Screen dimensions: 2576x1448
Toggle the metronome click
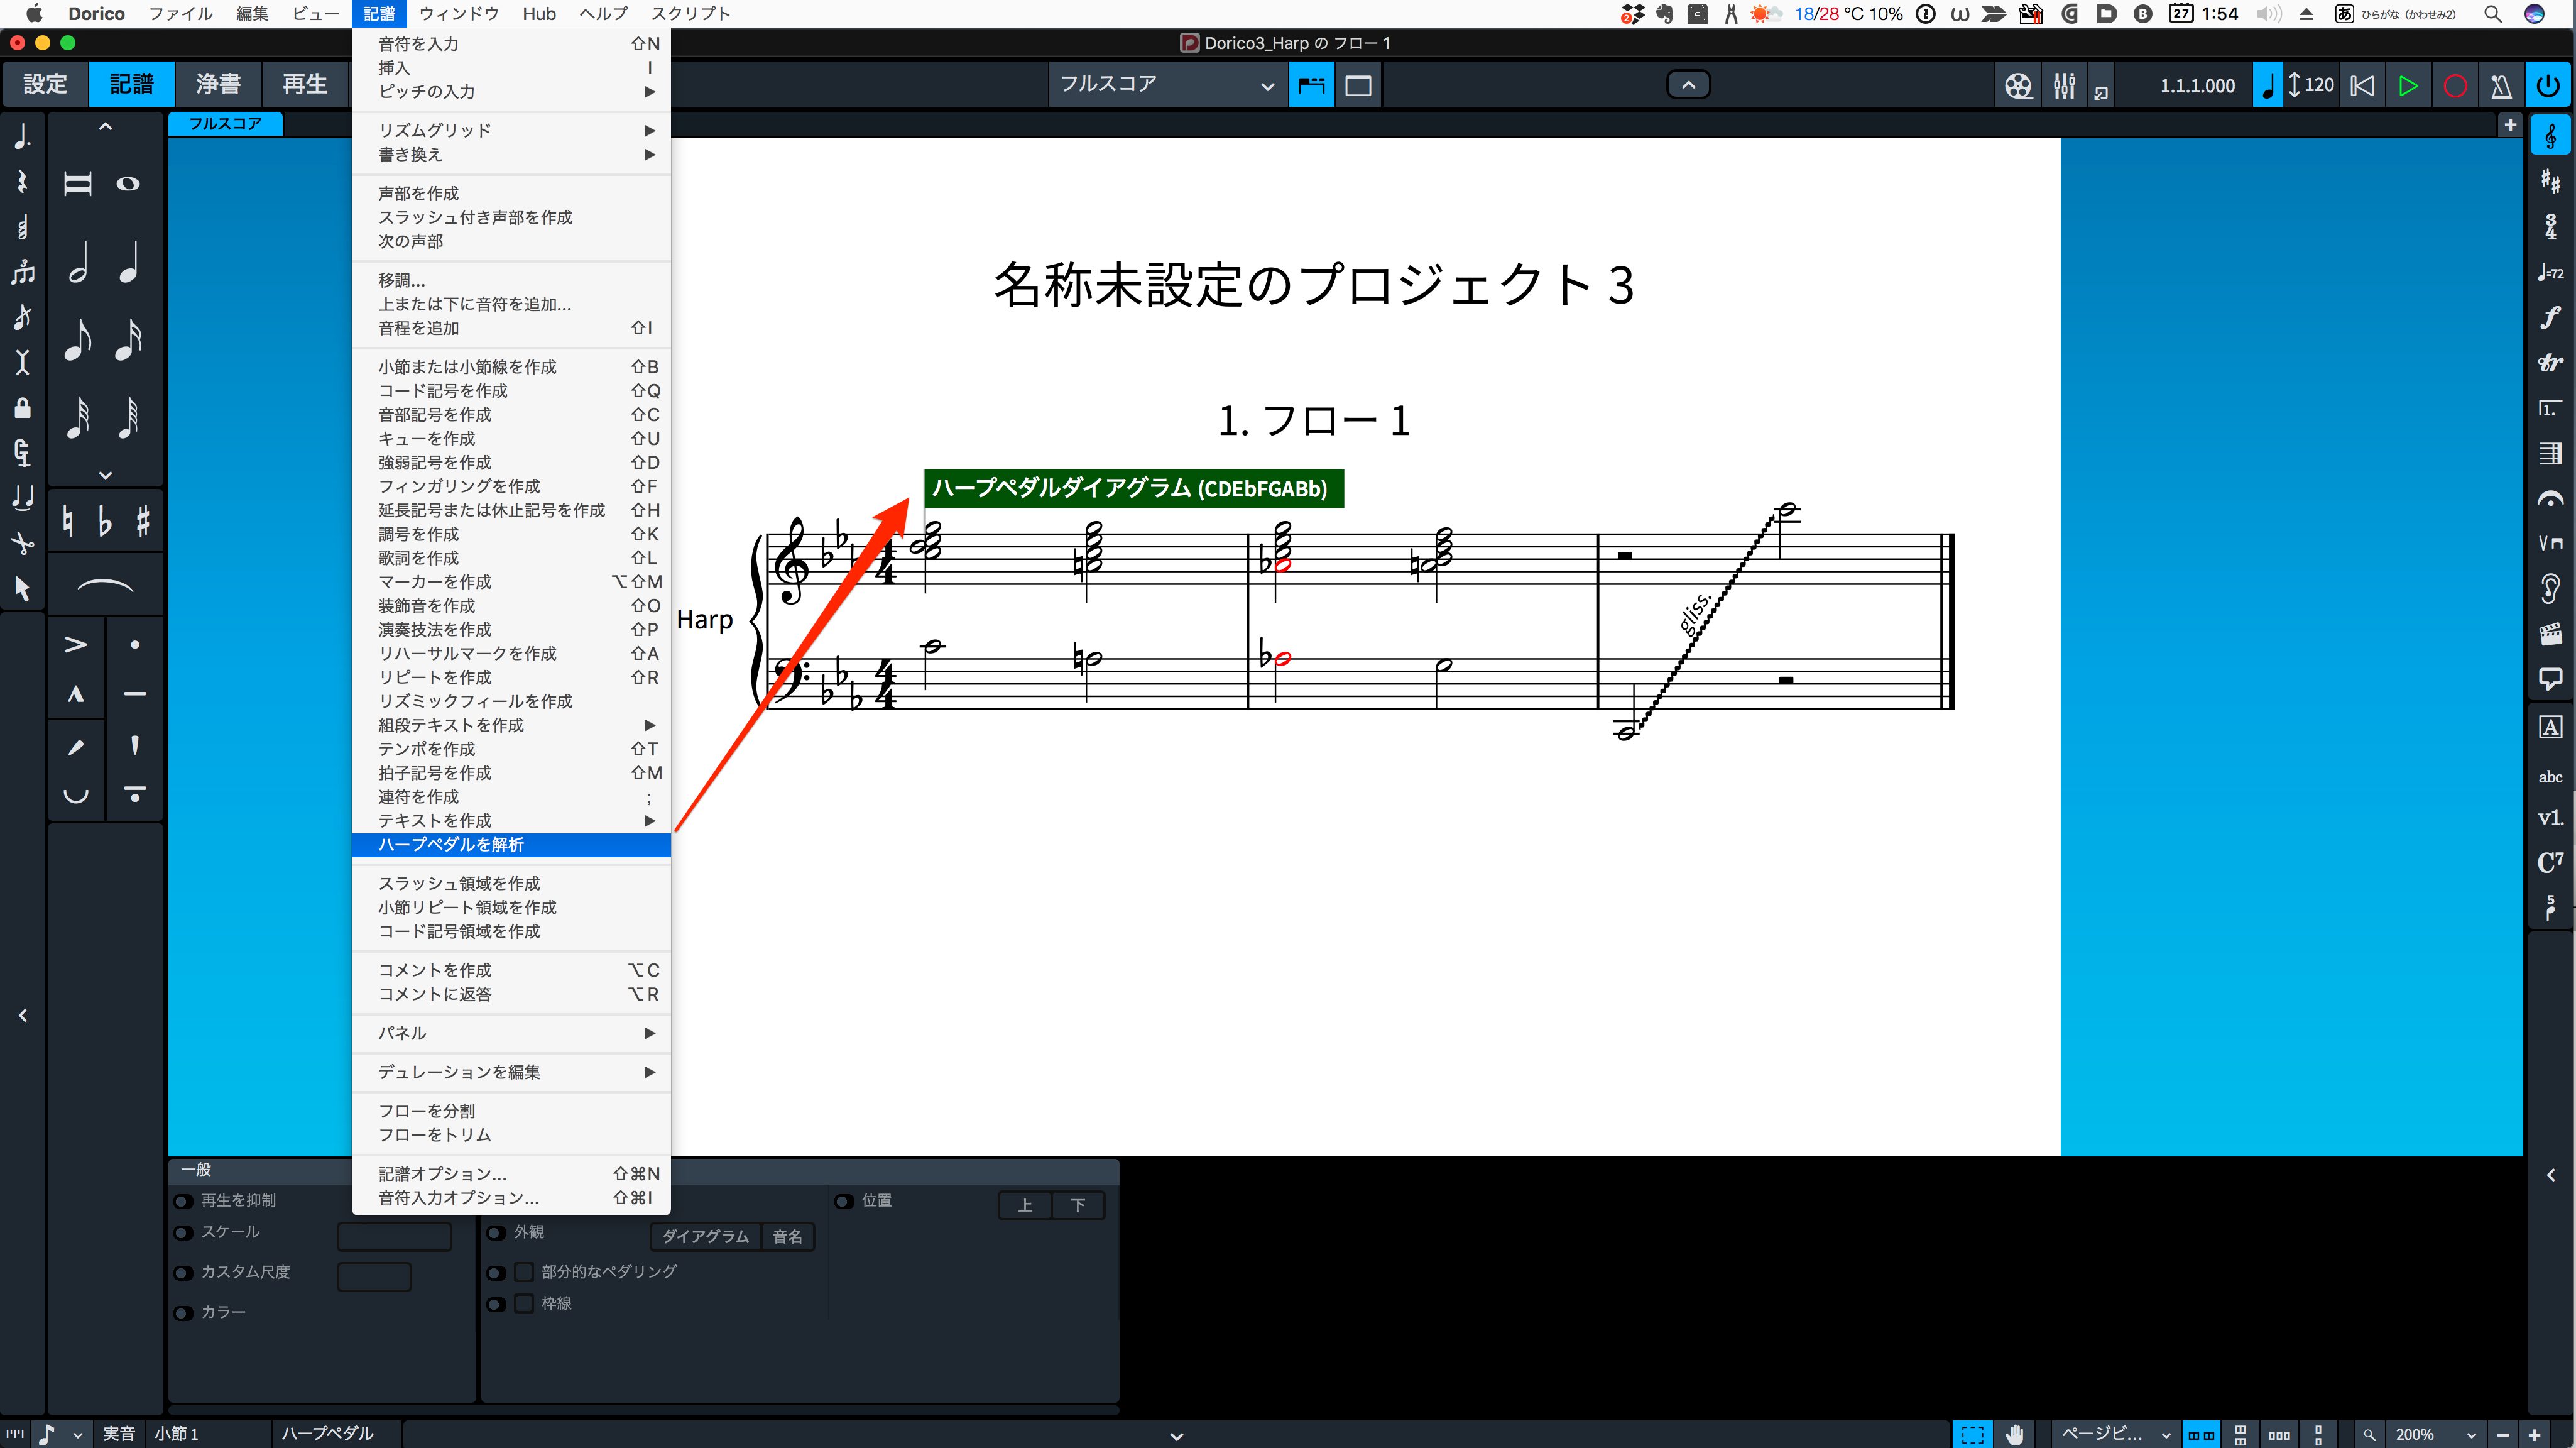tap(2501, 86)
